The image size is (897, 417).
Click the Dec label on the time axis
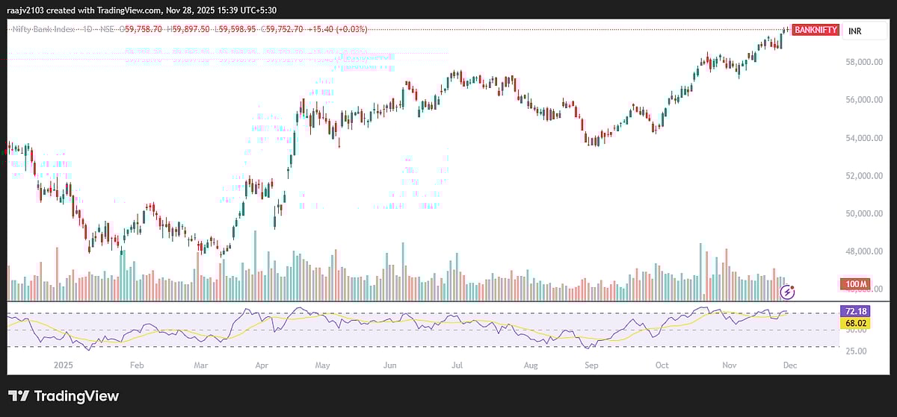coord(791,366)
